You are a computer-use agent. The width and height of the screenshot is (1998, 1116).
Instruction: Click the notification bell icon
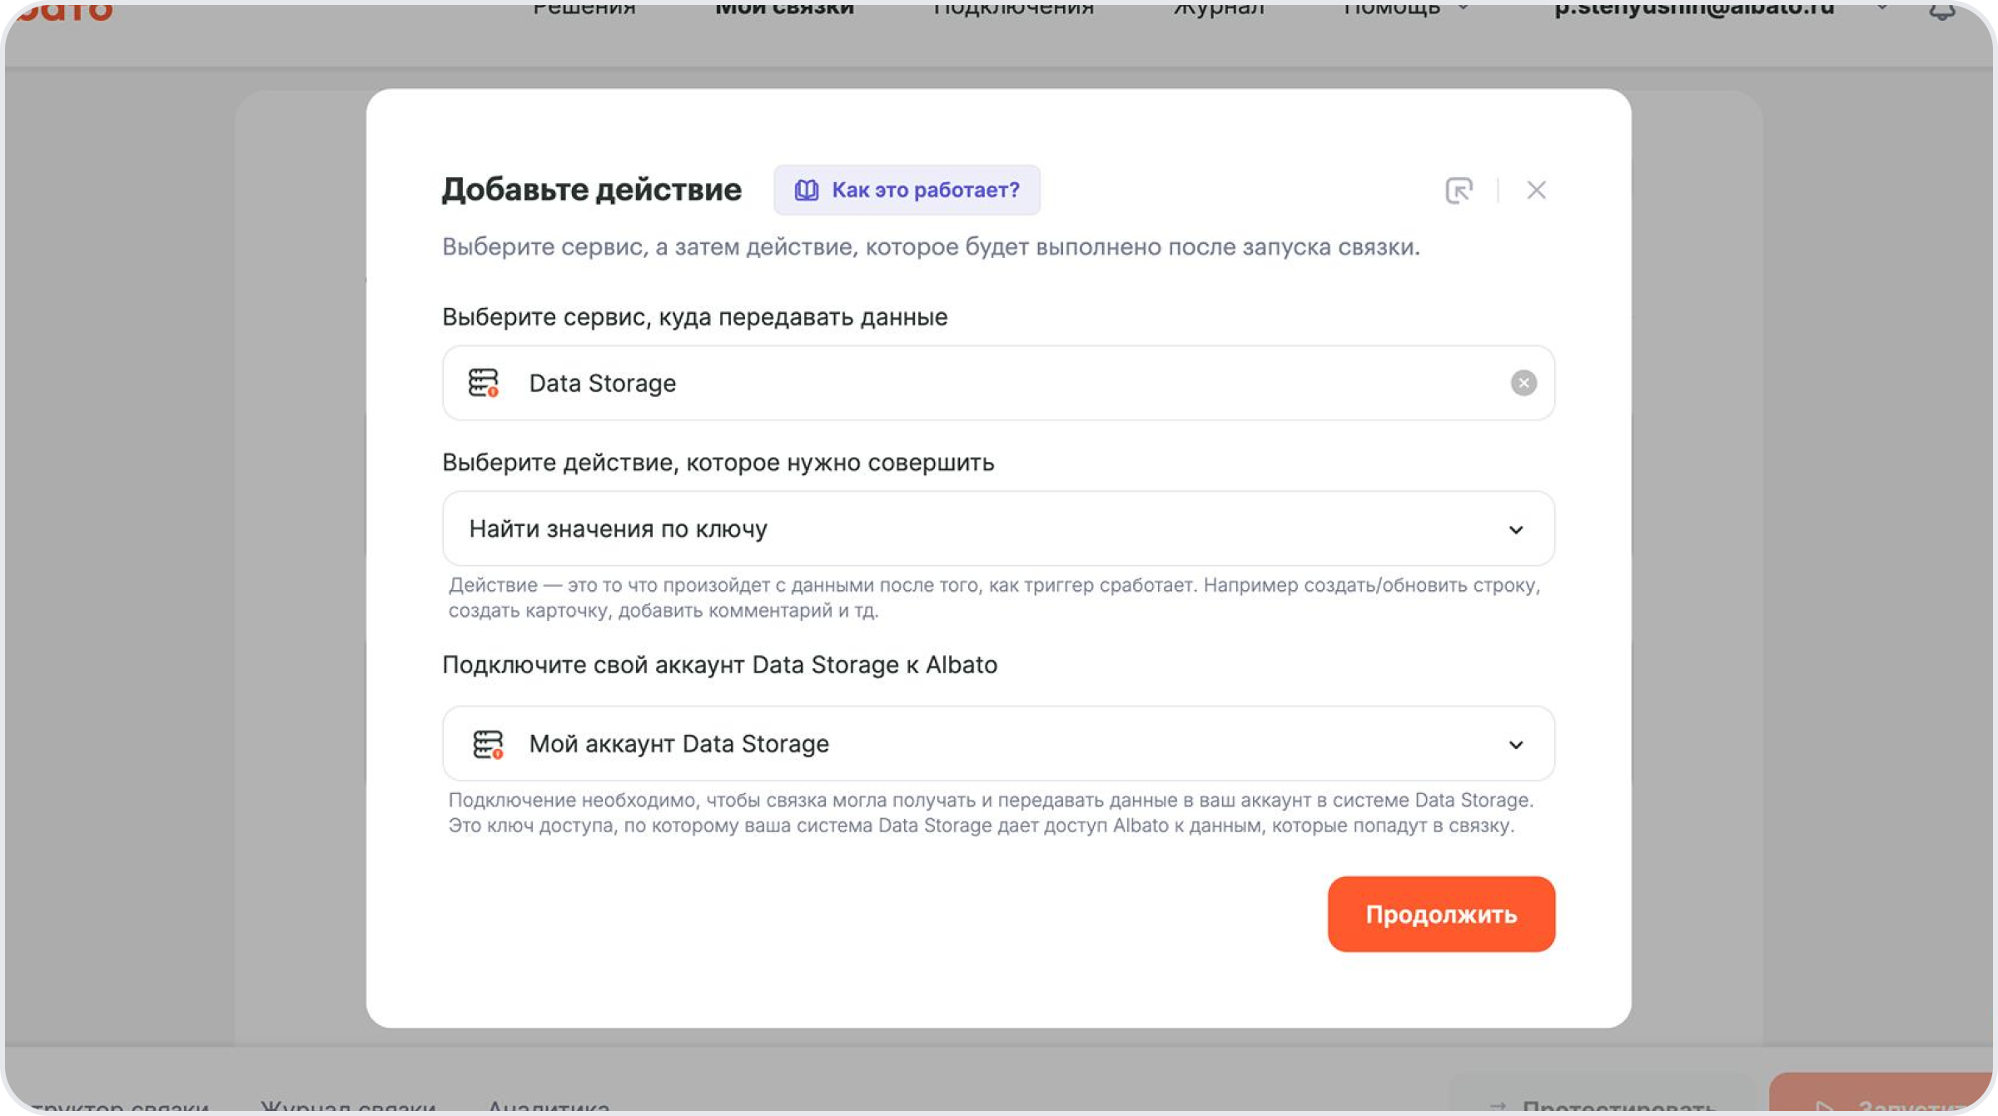tap(1942, 10)
